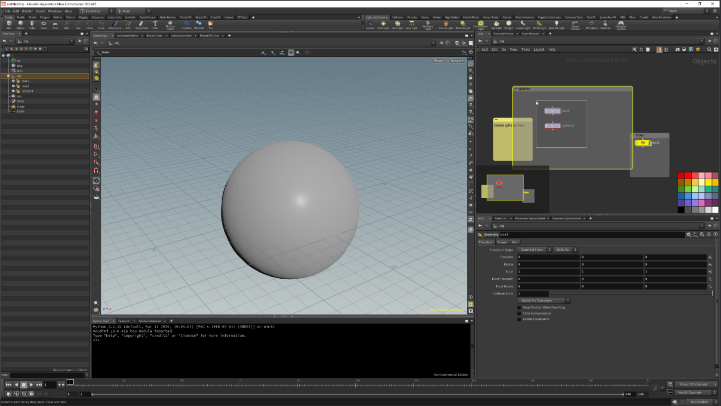Select the Spray Paint tool
The height and width of the screenshot is (406, 721).
(141, 24)
